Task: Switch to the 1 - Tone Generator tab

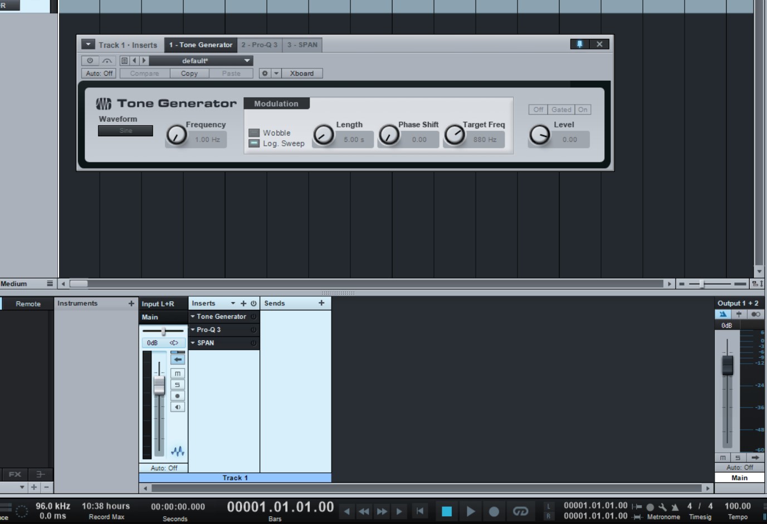Action: (x=201, y=45)
